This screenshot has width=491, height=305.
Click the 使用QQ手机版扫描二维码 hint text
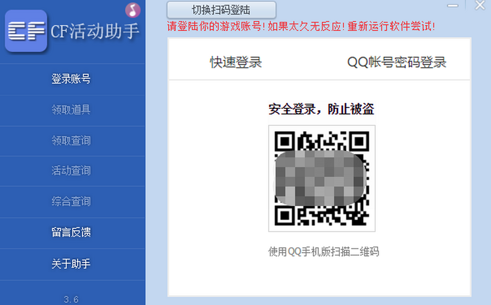(323, 252)
